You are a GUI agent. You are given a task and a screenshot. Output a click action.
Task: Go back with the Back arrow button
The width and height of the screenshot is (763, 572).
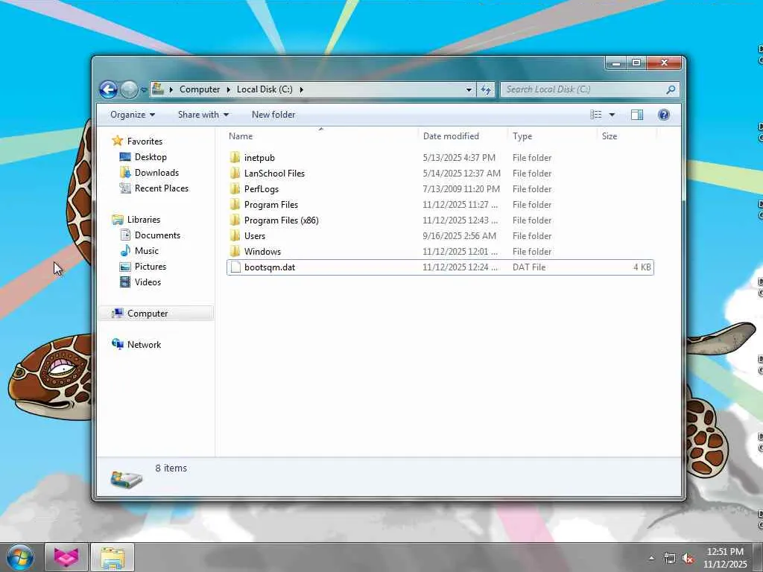(x=109, y=89)
